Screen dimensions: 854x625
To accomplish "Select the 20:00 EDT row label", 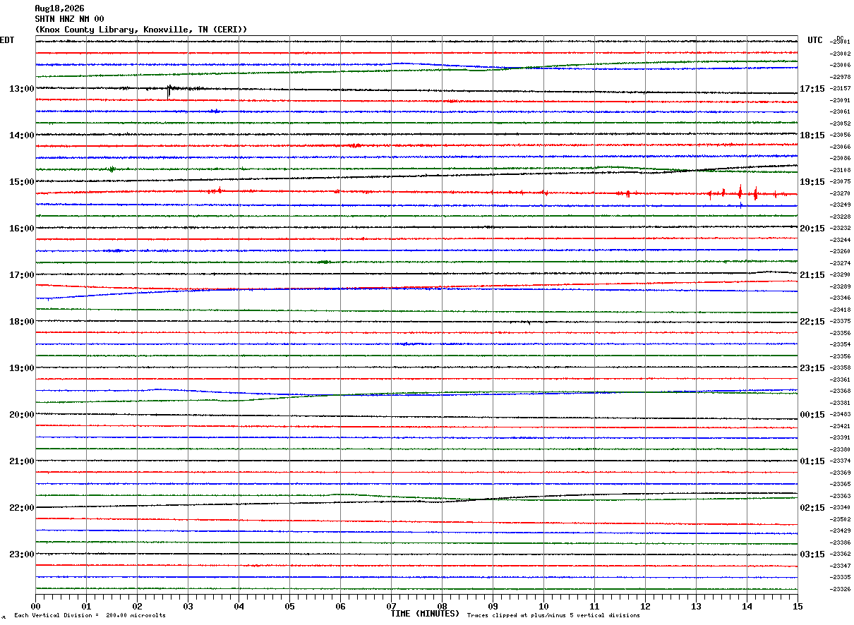I will [21, 415].
